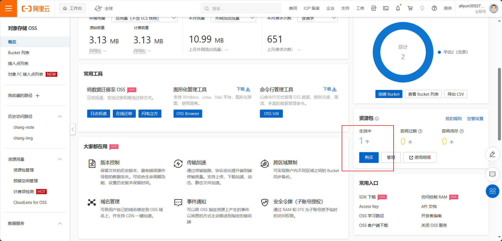Select 概览 in the sidebar
Viewport: 502px width, 241px height.
35,42
